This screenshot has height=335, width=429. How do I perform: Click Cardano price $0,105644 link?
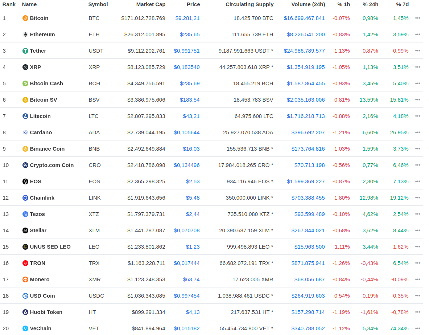pos(187,132)
